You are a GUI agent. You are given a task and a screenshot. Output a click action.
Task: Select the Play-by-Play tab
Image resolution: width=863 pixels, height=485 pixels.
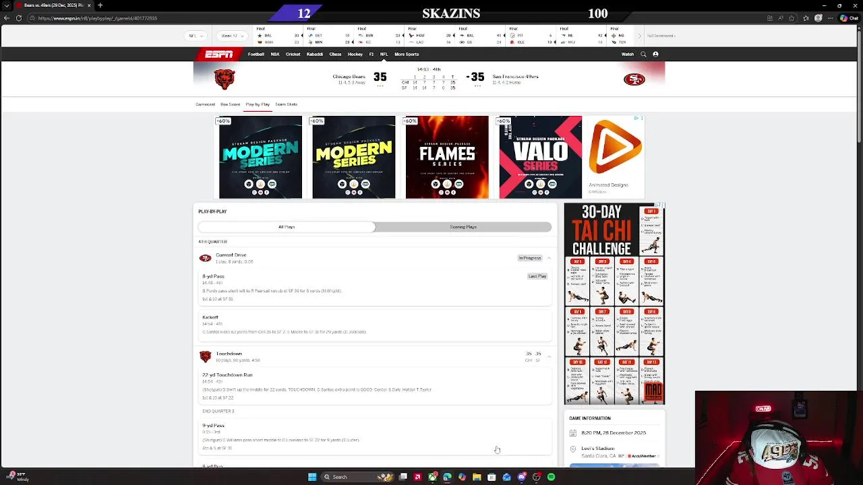[258, 104]
